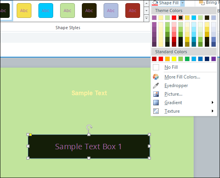Viewport: 220px width, 178px height.
Task: Expand the Texture submenu arrow
Action: tap(213, 111)
